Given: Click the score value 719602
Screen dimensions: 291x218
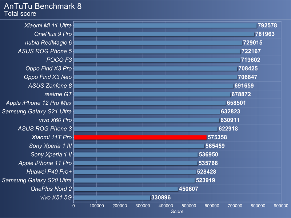Looking at the screenshot, I should pos(251,60).
